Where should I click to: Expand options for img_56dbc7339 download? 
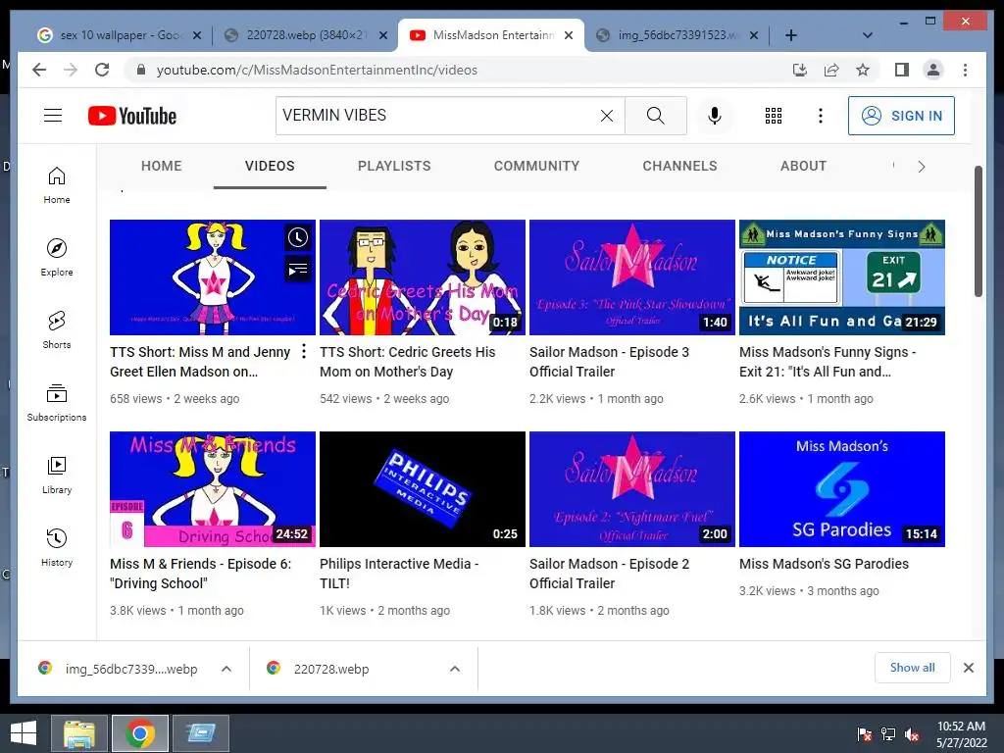click(226, 669)
